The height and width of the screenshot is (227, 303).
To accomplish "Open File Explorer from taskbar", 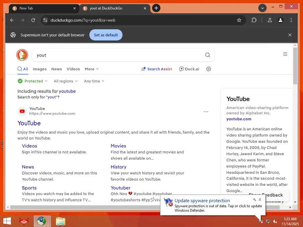I will click(x=60, y=221).
